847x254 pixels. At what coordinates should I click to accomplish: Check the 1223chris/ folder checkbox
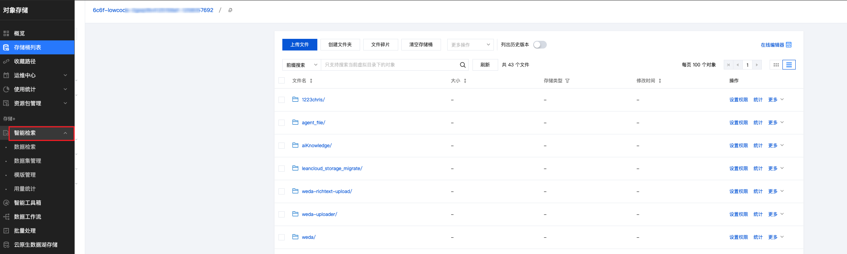point(282,100)
